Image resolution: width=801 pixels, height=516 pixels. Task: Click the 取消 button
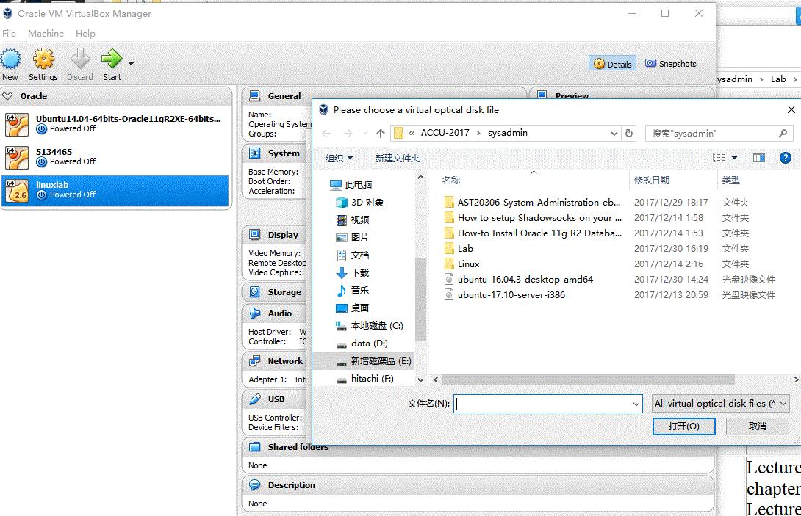(x=757, y=426)
